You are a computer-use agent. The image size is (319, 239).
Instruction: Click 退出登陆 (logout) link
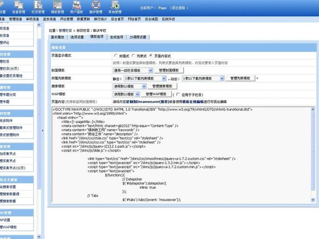178,8
